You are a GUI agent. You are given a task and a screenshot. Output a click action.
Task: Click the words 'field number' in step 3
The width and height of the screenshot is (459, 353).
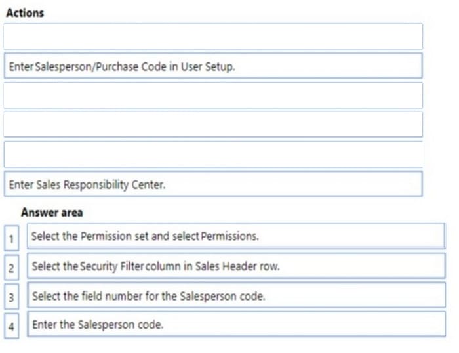click(104, 296)
